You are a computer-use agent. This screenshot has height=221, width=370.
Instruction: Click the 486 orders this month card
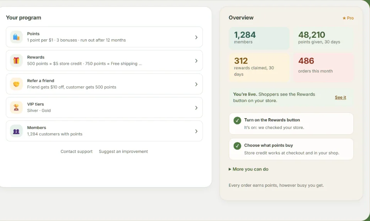(323, 67)
